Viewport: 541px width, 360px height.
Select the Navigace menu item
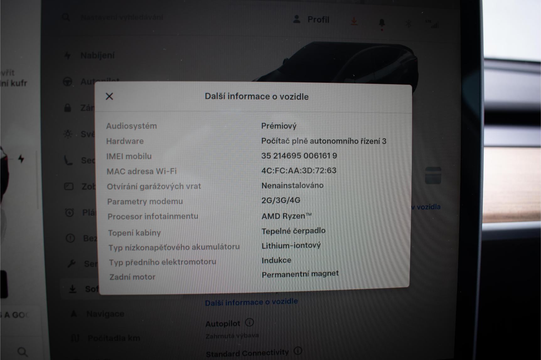click(105, 314)
